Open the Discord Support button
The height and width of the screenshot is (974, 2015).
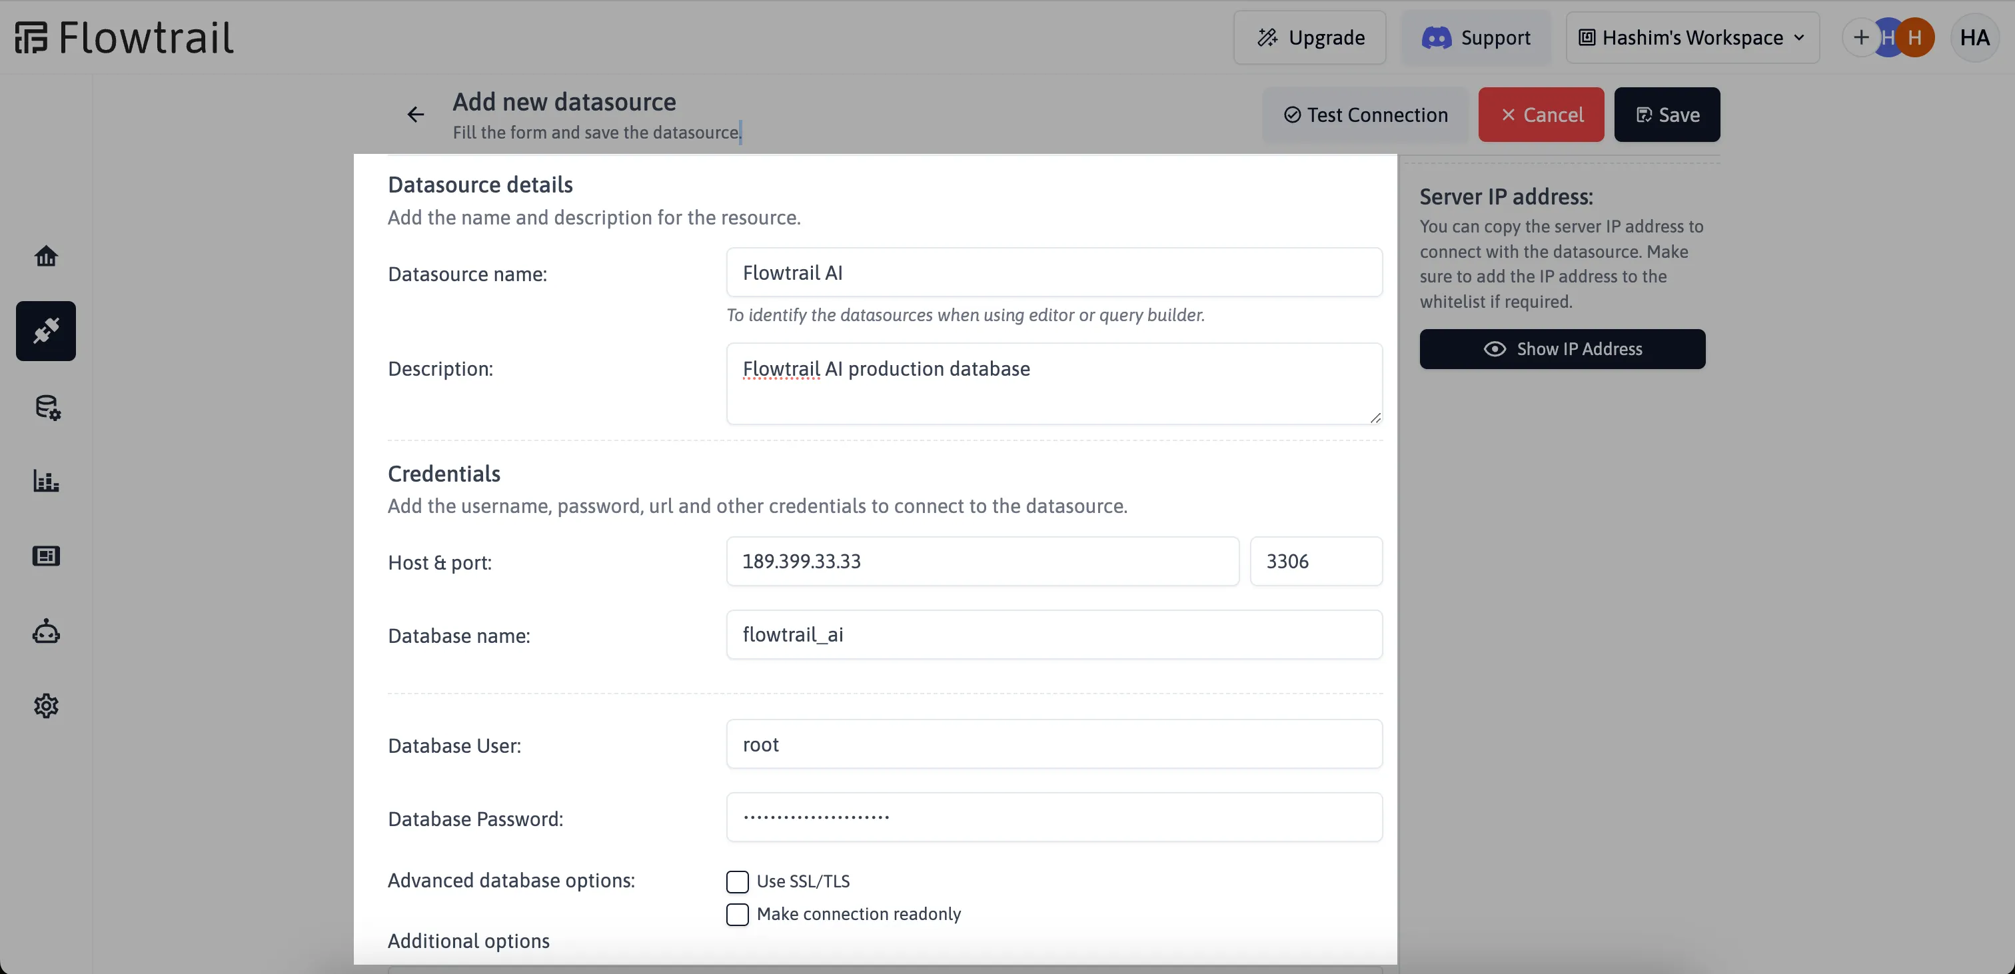pos(1475,37)
